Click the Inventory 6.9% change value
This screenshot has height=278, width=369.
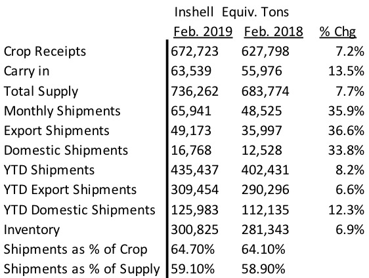pos(350,229)
